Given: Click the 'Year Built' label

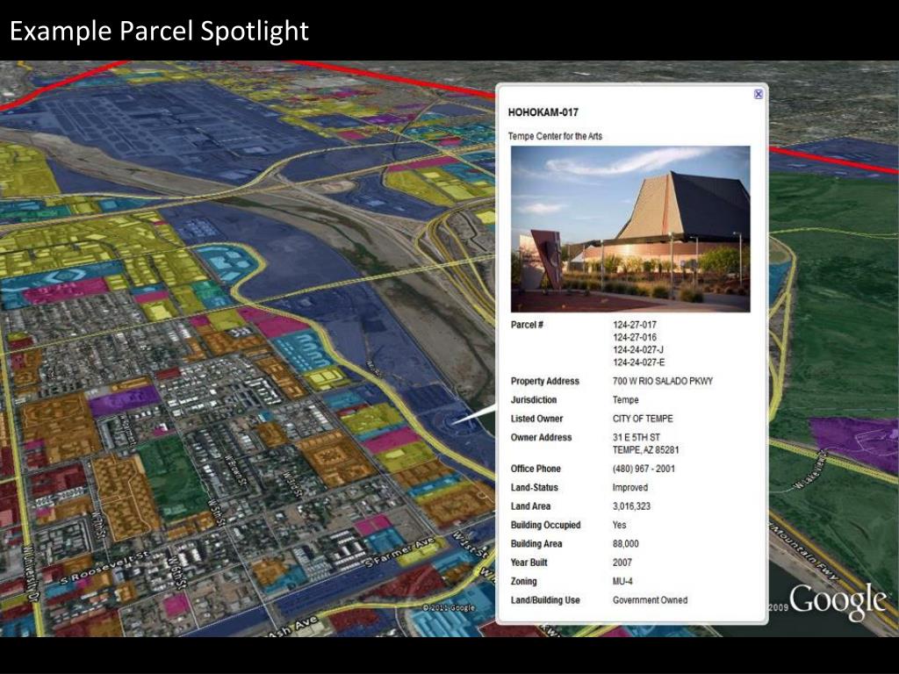Looking at the screenshot, I should [529, 563].
